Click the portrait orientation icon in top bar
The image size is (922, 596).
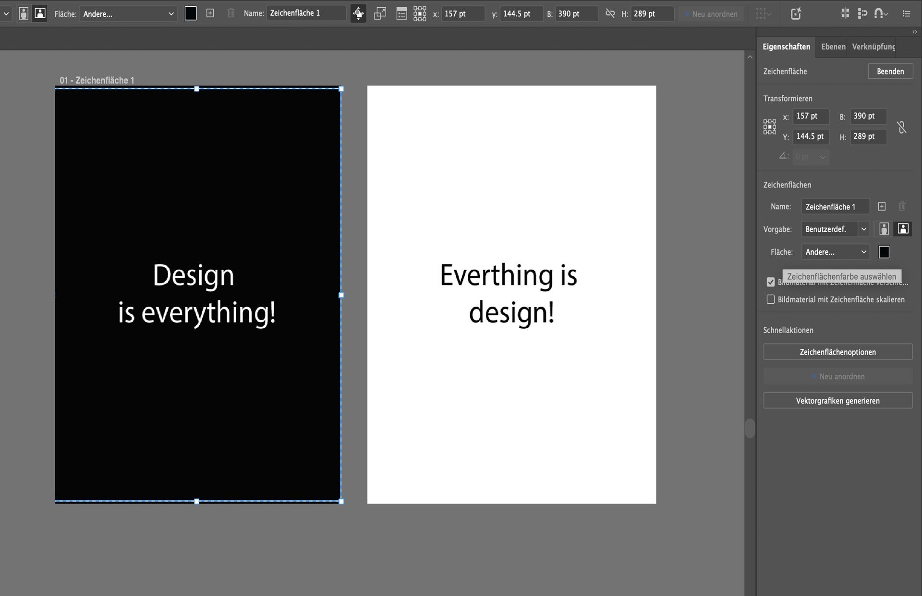[23, 13]
